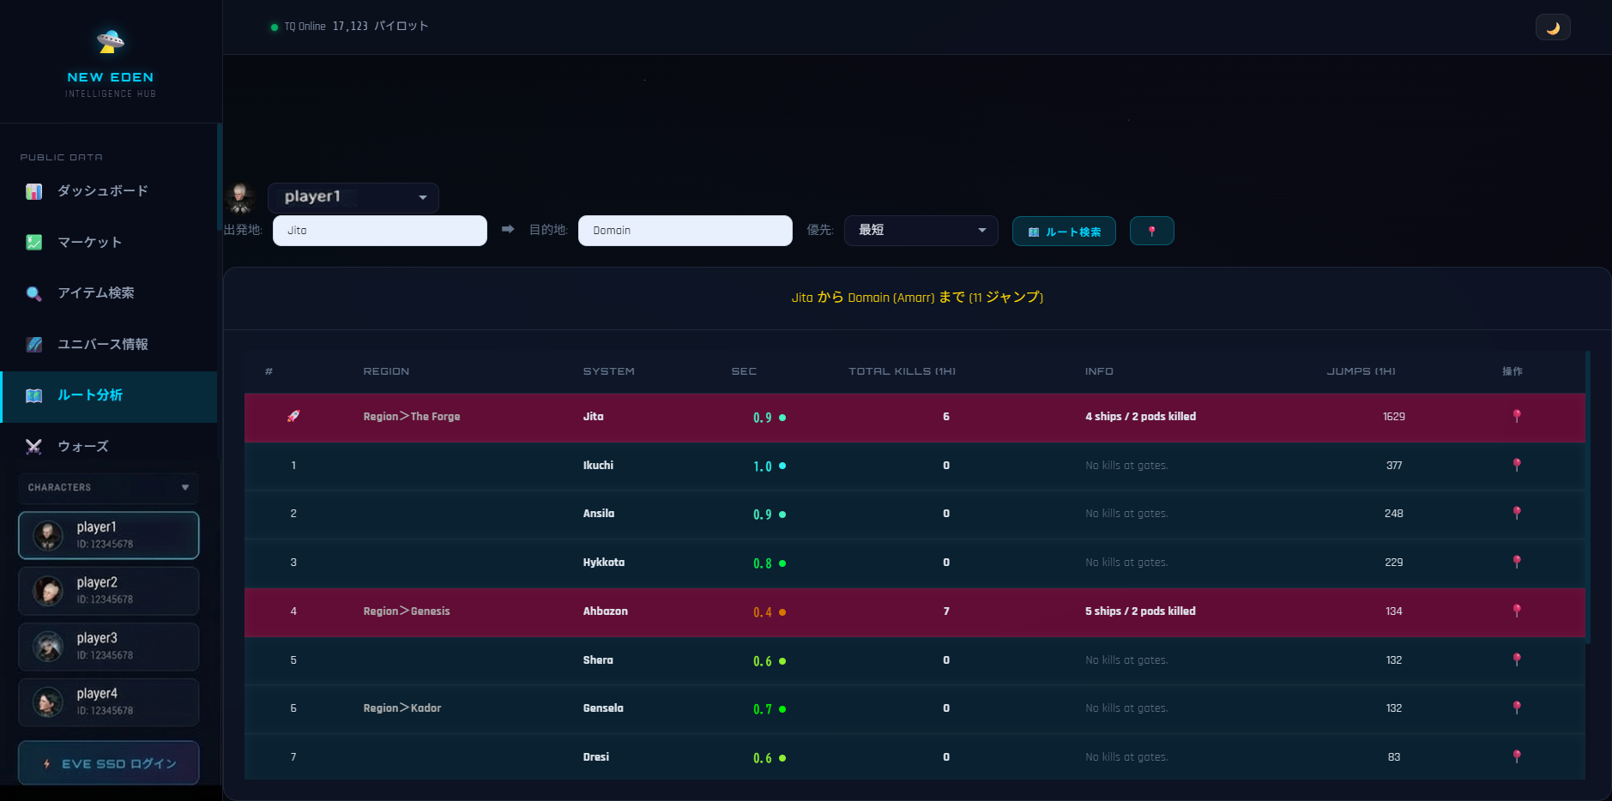This screenshot has width=1612, height=801.
Task: Click the UFO logo of New Eden
Action: 111,41
